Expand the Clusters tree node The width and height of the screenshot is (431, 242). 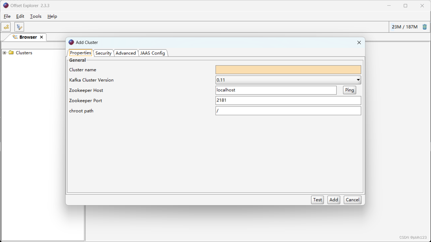click(4, 53)
